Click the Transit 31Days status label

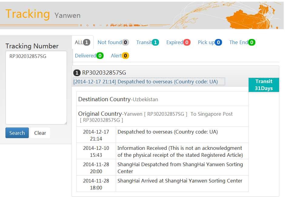coord(264,85)
